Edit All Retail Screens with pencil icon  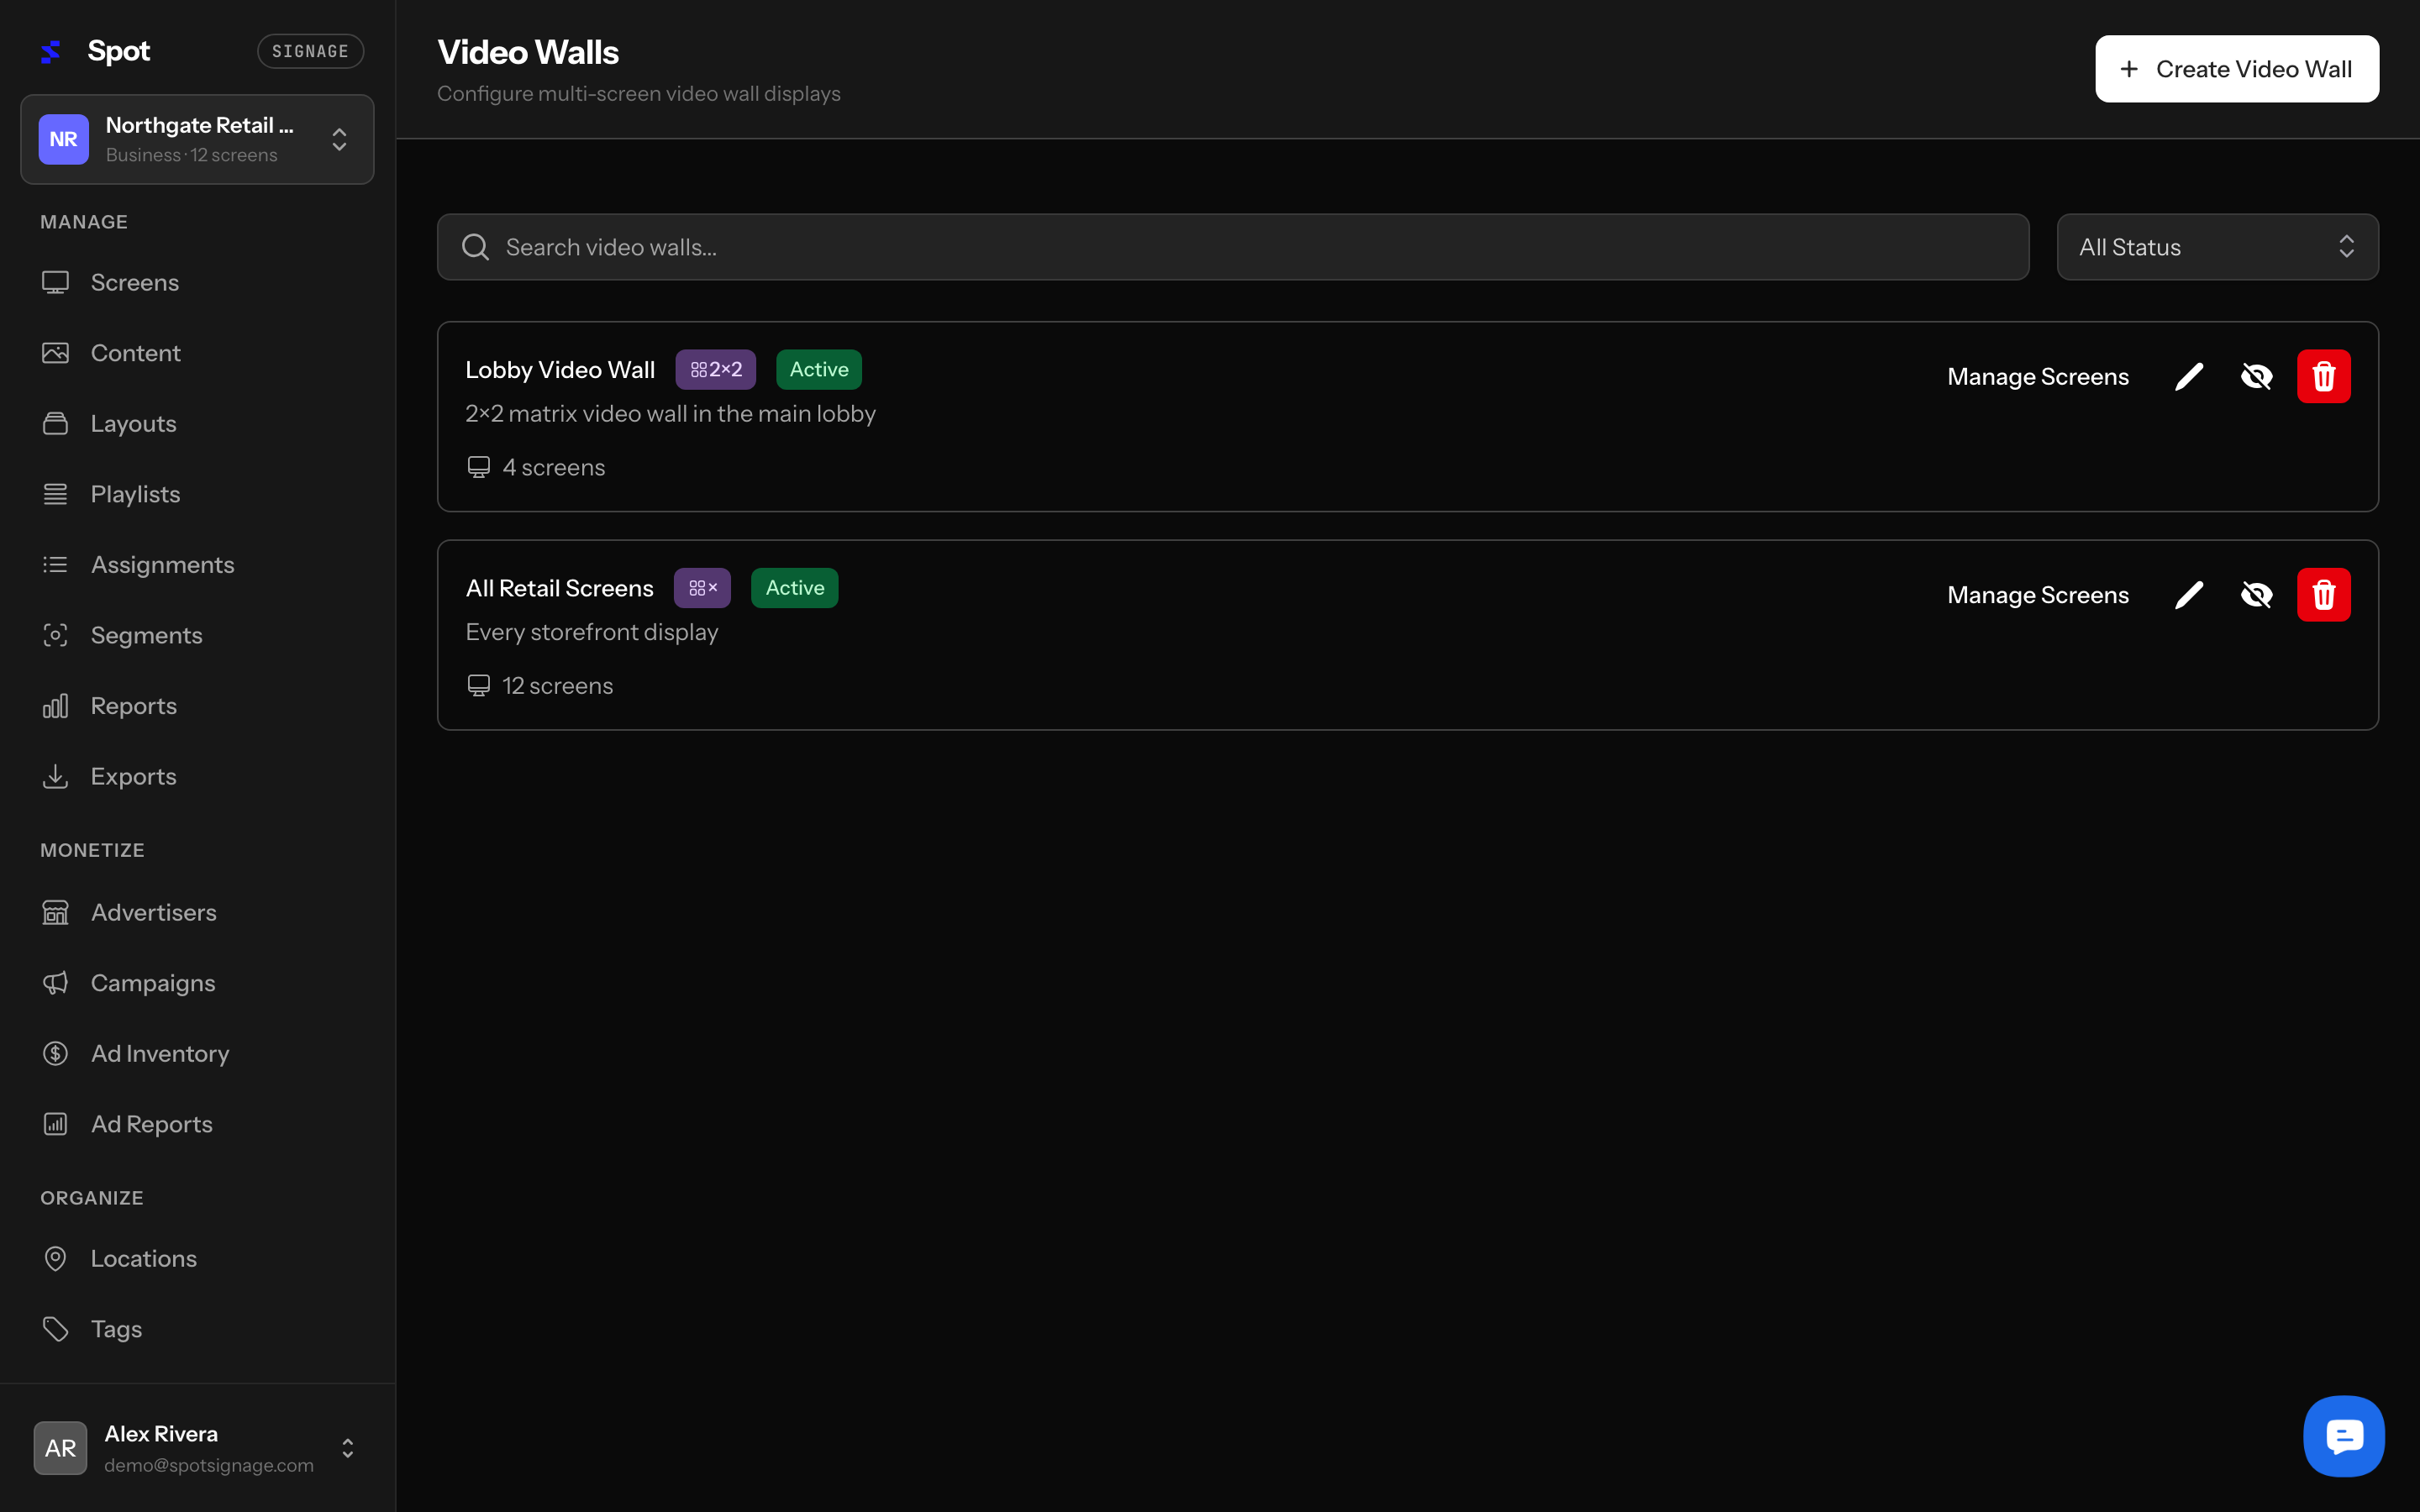2189,595
